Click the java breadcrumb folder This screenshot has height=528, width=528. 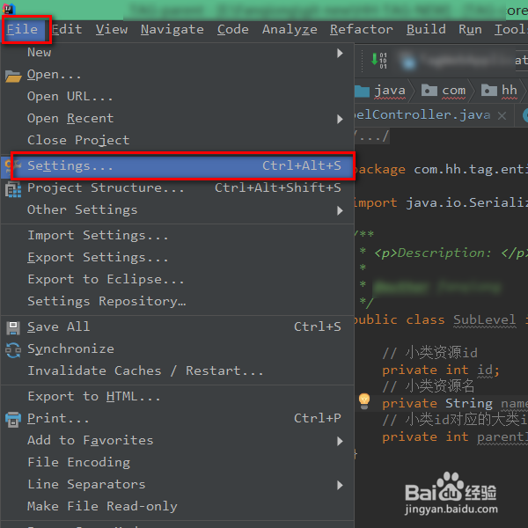[x=382, y=91]
